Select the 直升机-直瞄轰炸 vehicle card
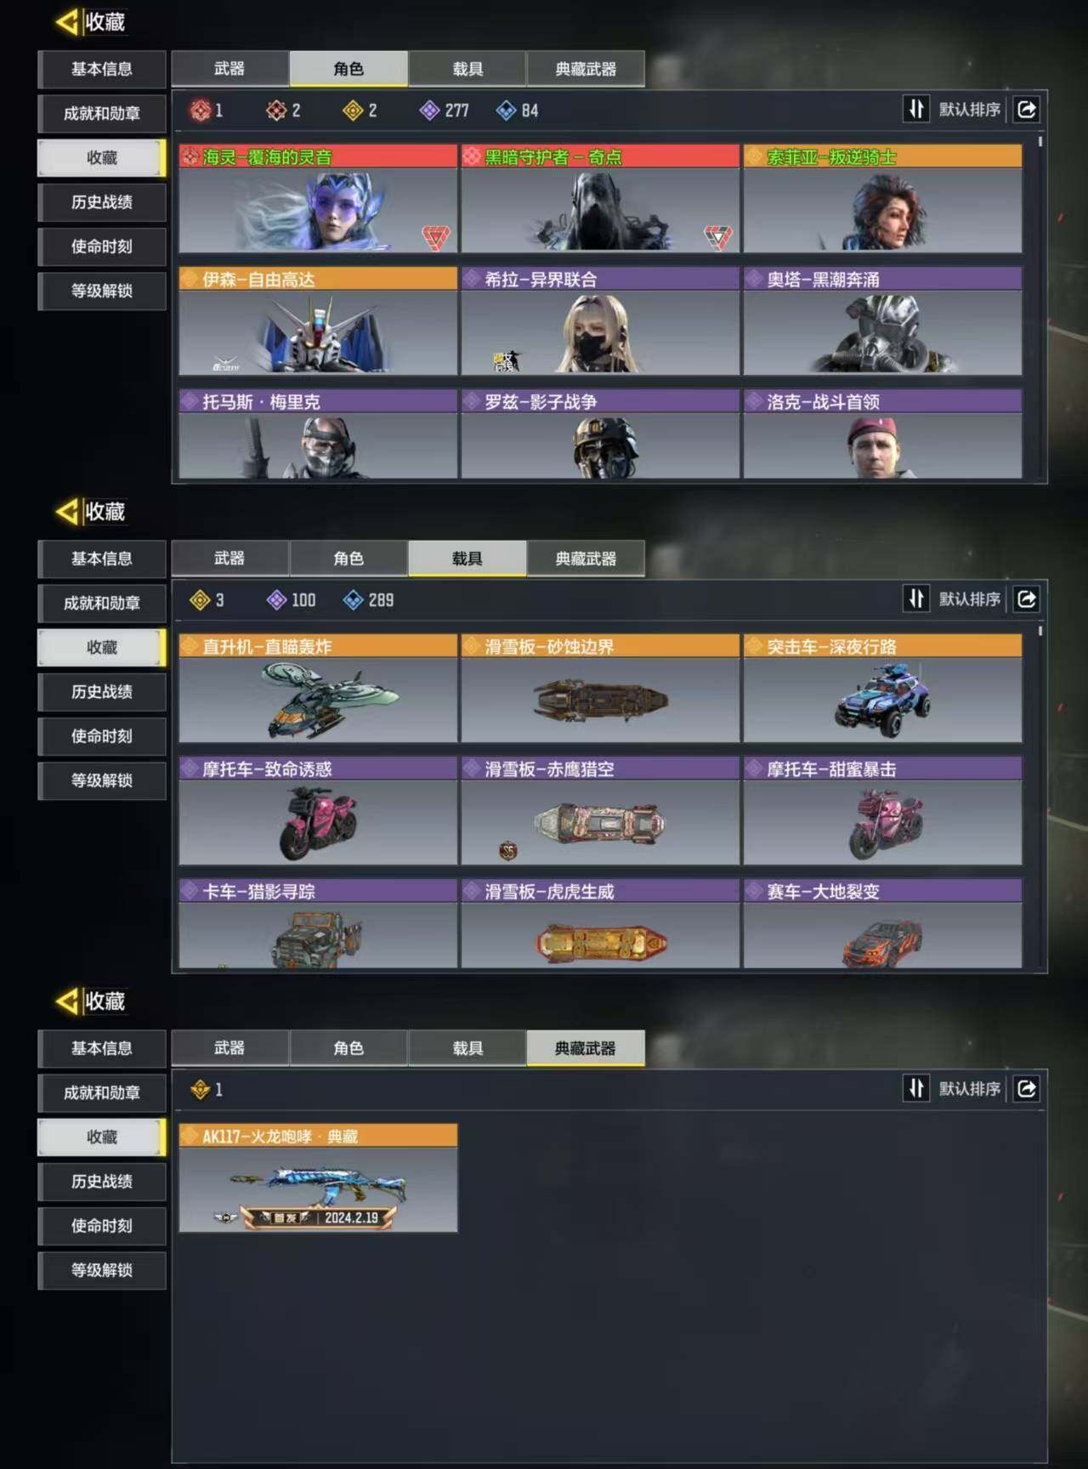Image resolution: width=1088 pixels, height=1469 pixels. pyautogui.click(x=318, y=689)
